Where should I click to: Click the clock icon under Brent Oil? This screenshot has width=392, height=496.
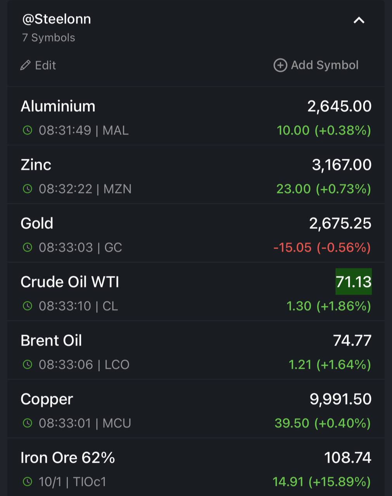click(28, 364)
